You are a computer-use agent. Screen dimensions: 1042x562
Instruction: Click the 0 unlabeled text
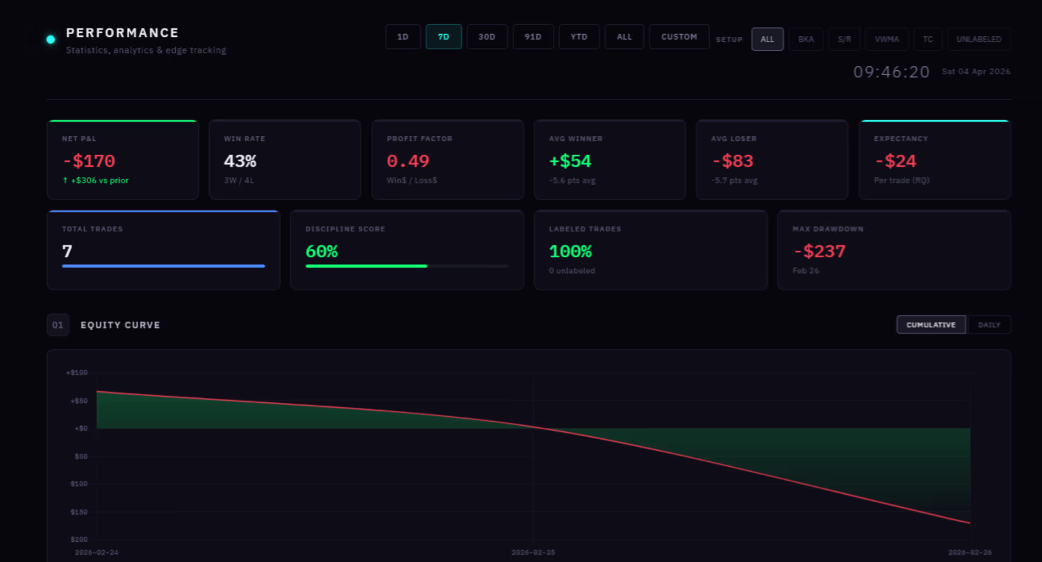pyautogui.click(x=572, y=271)
